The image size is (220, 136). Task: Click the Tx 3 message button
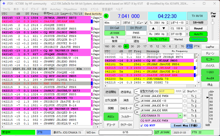[x=194, y=106]
